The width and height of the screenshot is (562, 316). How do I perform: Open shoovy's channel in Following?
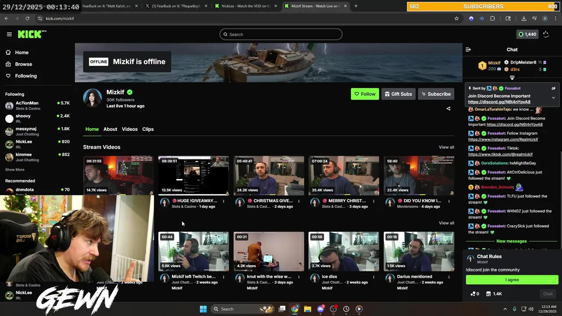(37, 118)
